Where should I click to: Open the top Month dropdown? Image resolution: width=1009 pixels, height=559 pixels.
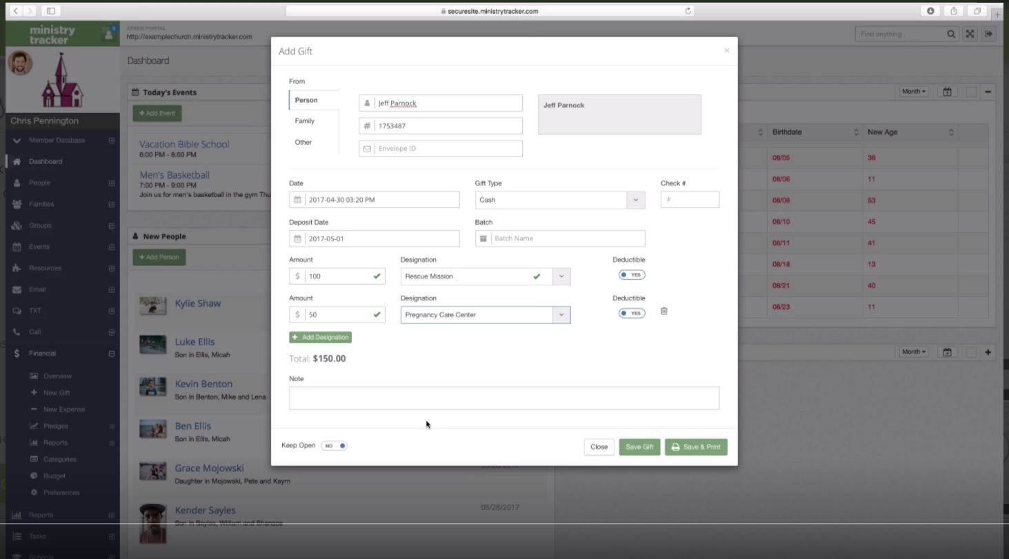click(915, 92)
